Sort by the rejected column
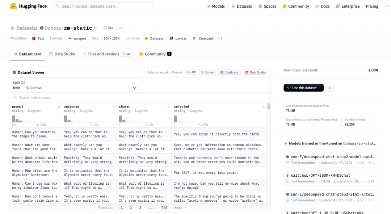391x214 pixels. point(264,107)
